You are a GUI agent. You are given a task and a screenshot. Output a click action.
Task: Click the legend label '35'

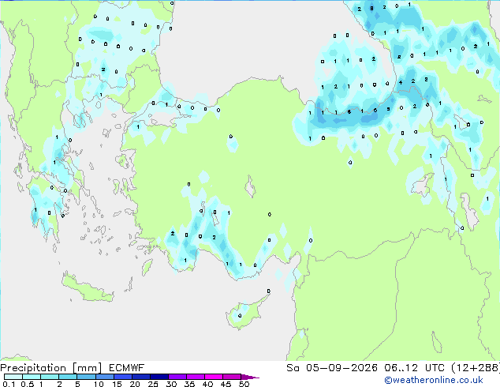coord(189,384)
